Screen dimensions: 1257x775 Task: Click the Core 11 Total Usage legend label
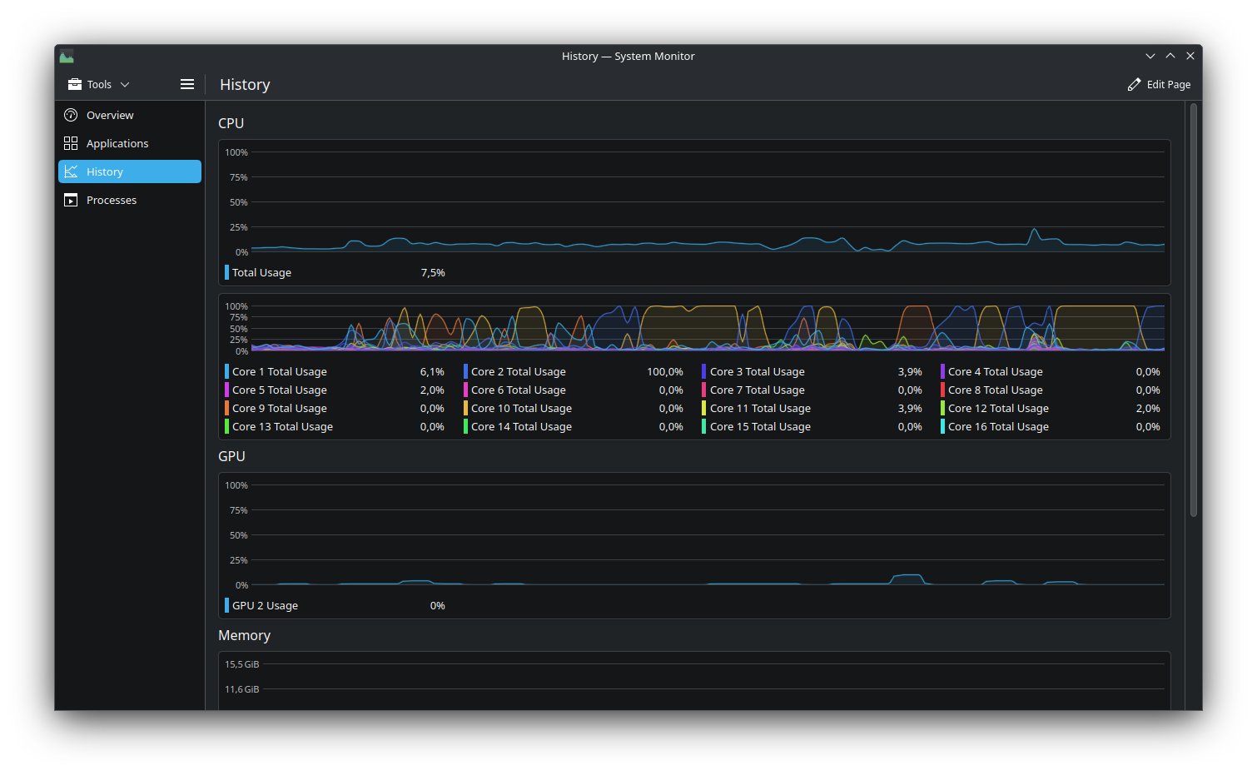point(760,408)
